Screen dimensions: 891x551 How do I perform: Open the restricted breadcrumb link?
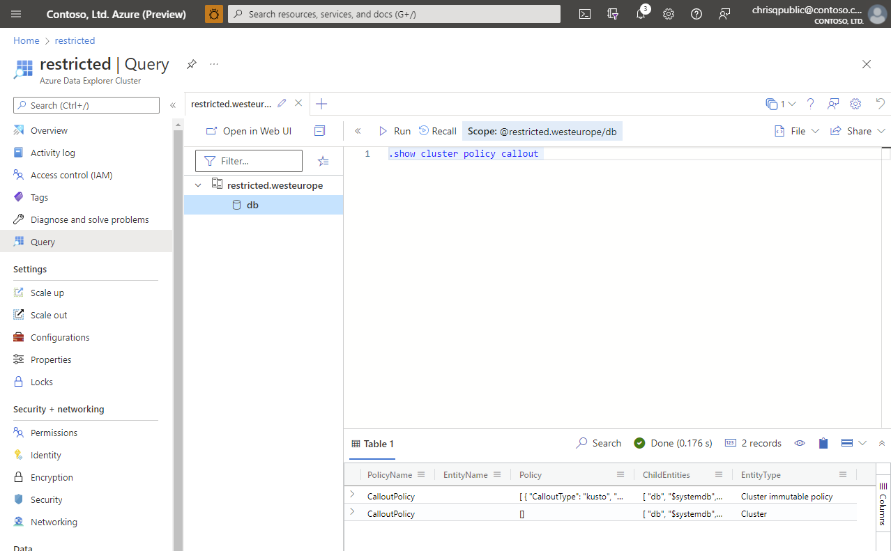(x=75, y=40)
